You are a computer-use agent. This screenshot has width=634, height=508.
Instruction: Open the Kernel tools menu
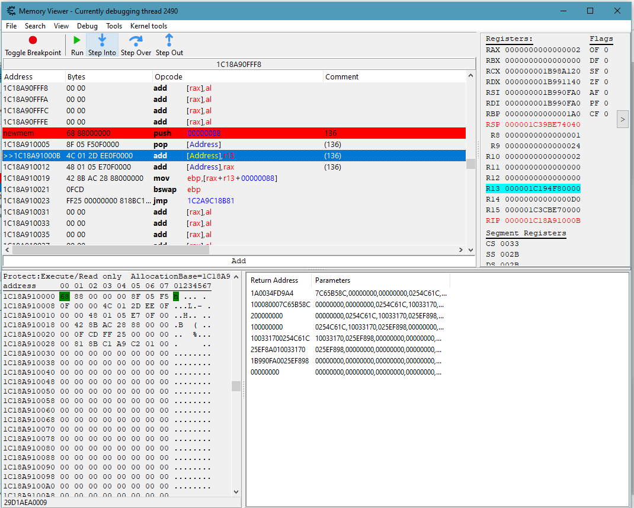click(148, 26)
